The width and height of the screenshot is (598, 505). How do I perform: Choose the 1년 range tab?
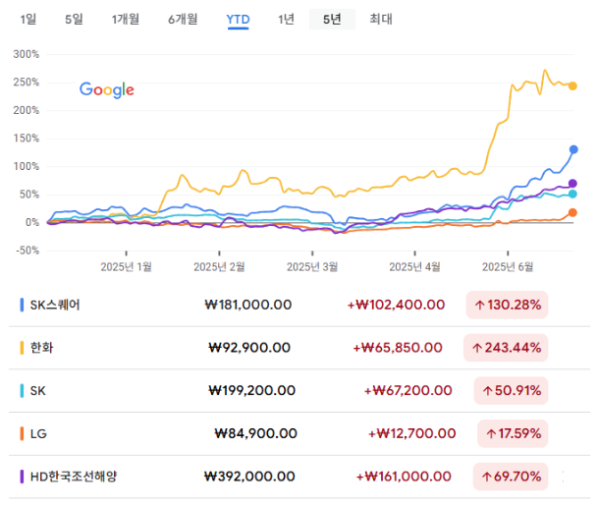coord(286,19)
